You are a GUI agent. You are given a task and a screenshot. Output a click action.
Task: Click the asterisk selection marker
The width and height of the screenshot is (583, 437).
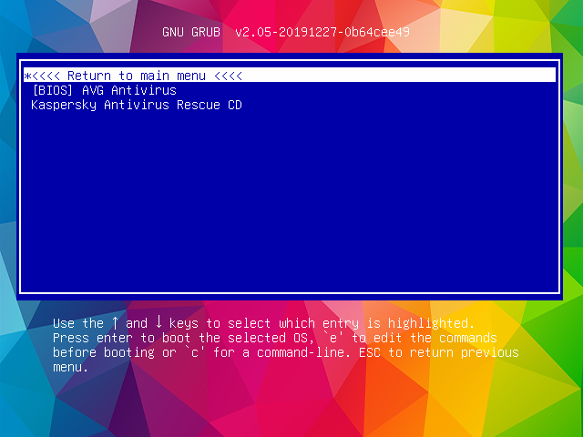pos(27,76)
